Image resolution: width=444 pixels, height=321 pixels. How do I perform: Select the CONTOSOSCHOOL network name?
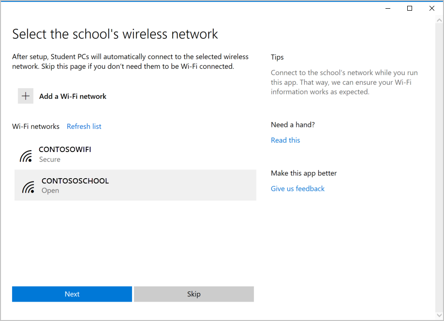[x=75, y=181]
